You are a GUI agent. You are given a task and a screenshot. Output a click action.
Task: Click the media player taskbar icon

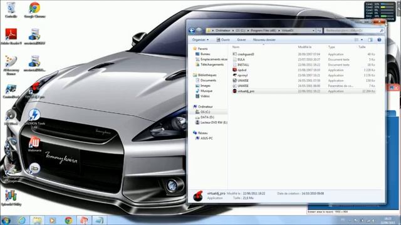[53, 220]
